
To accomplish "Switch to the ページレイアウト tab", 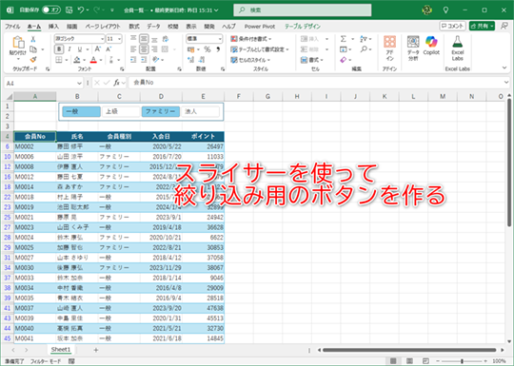I will (103, 27).
